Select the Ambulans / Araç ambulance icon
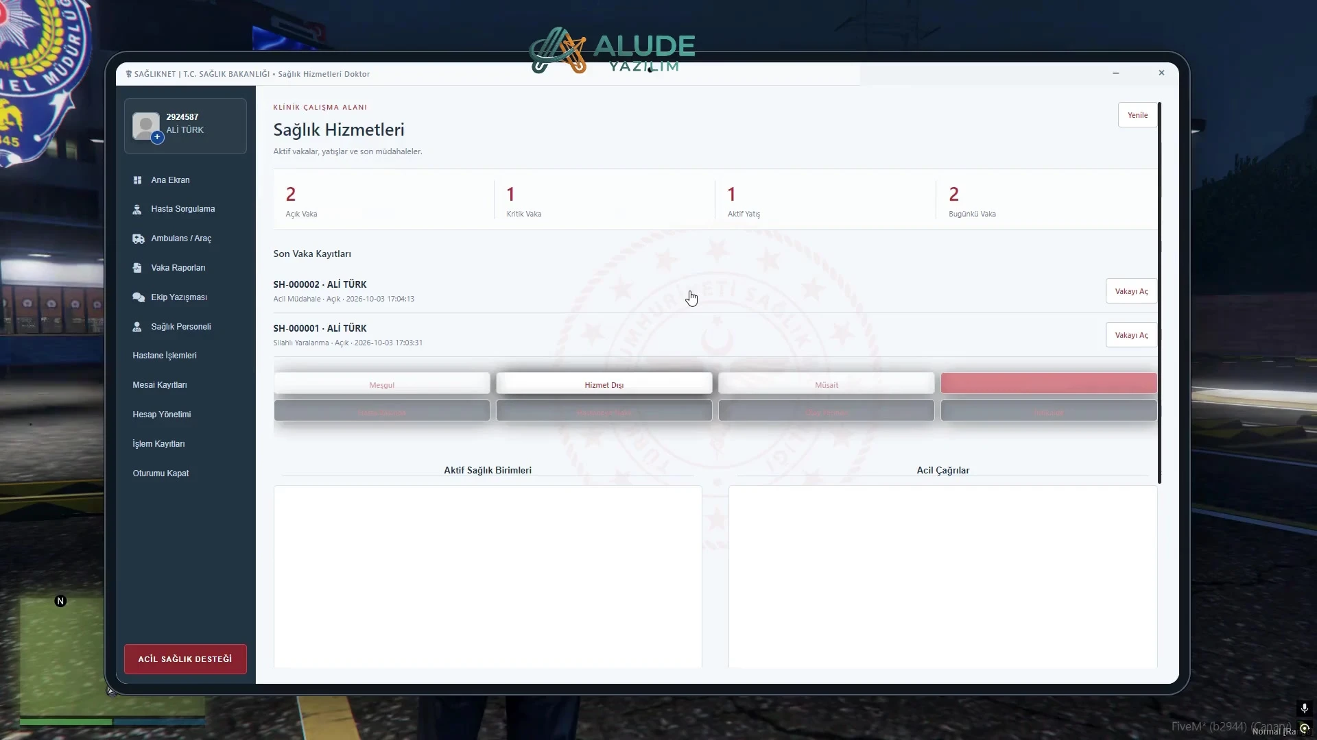This screenshot has height=740, width=1317. pyautogui.click(x=138, y=239)
